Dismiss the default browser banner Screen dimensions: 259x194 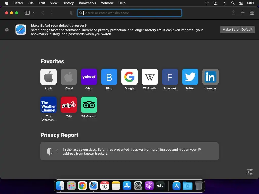7,30
